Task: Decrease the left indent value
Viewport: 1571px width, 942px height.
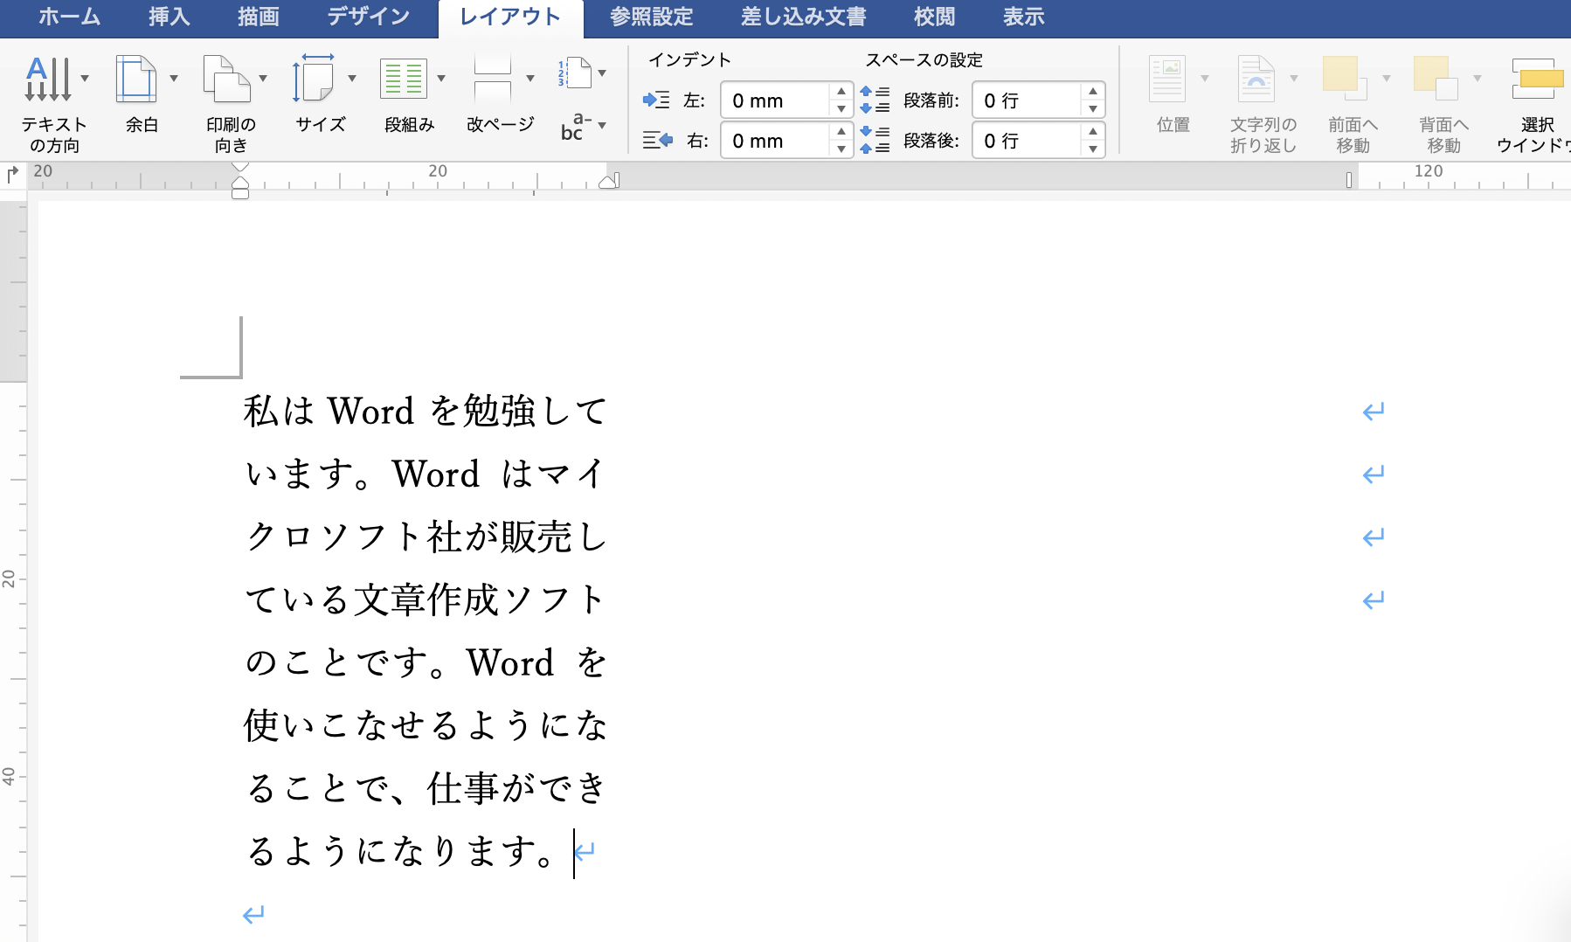Action: coord(841,109)
